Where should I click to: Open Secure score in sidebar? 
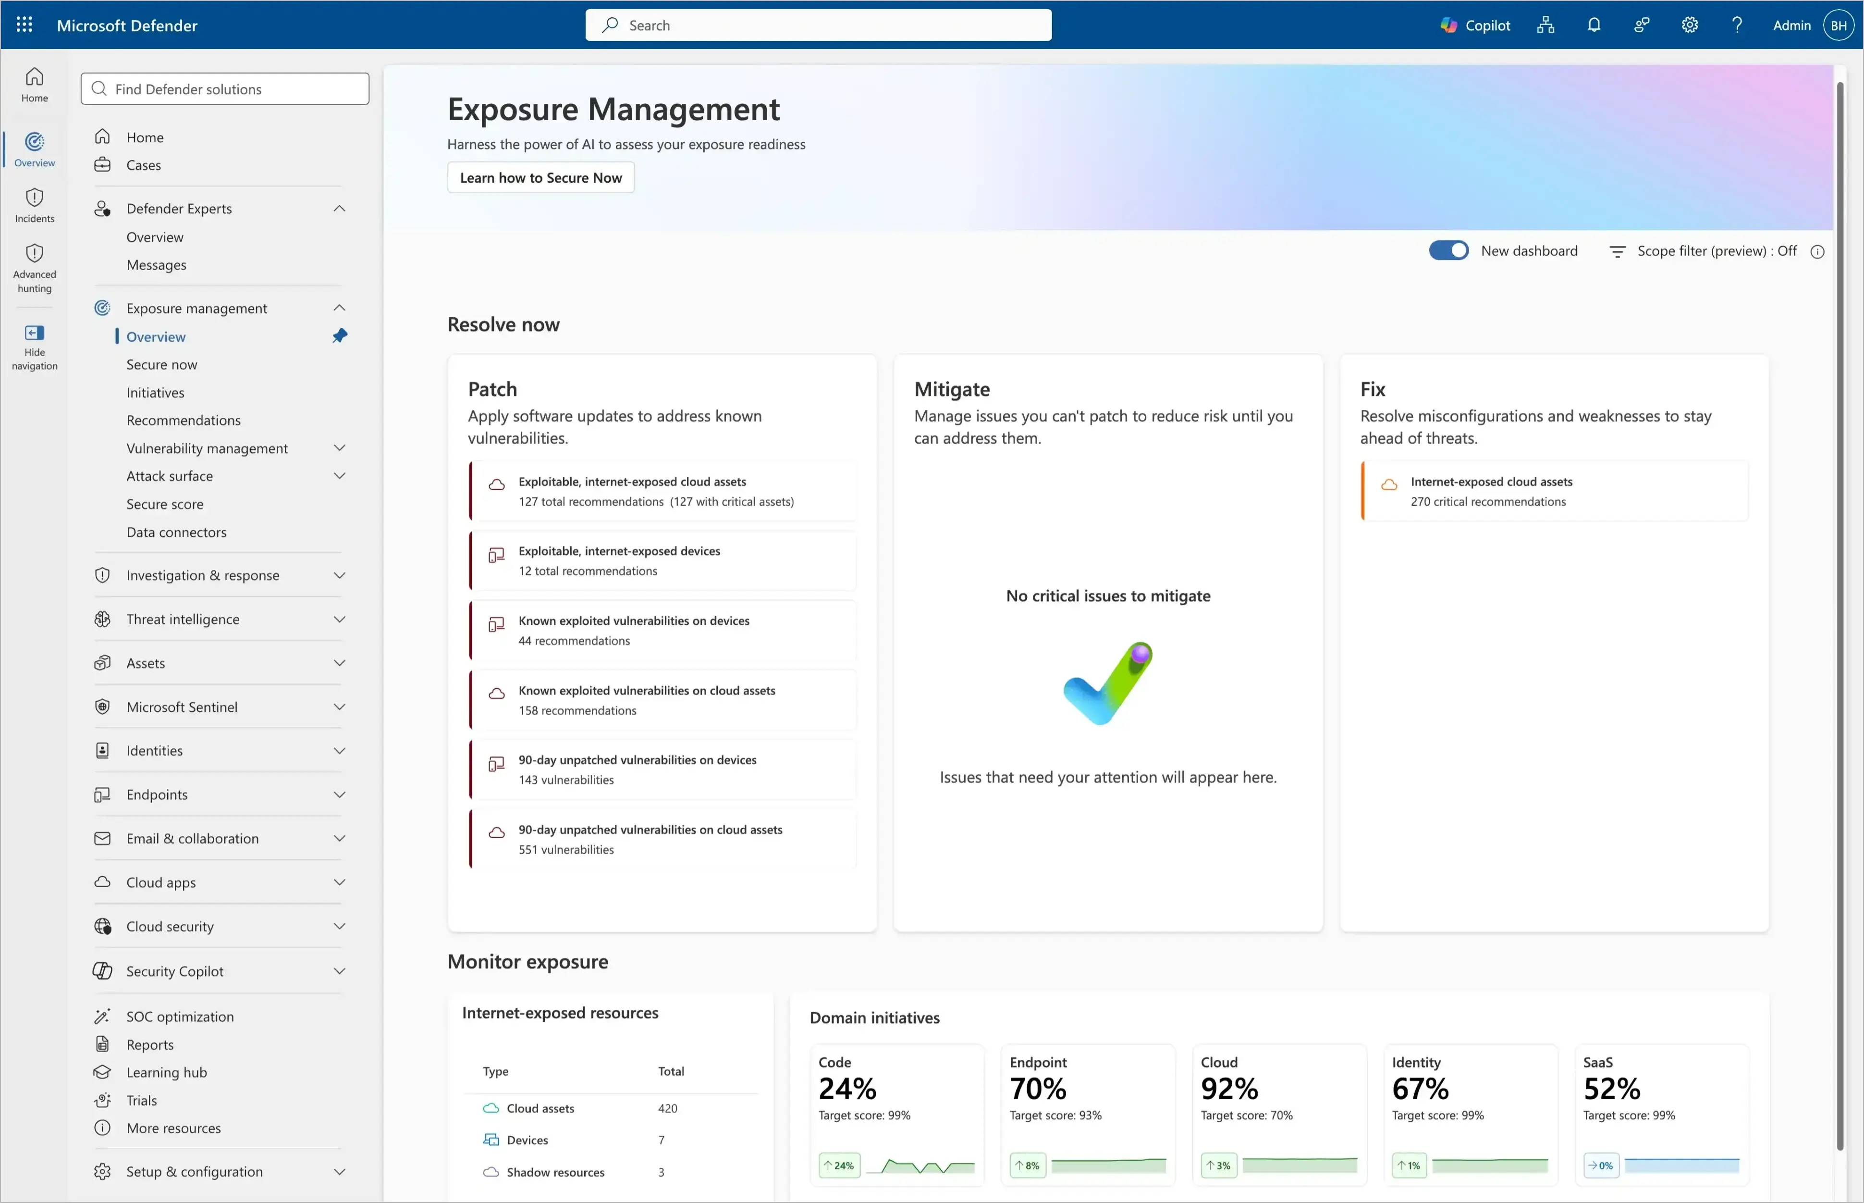click(165, 504)
